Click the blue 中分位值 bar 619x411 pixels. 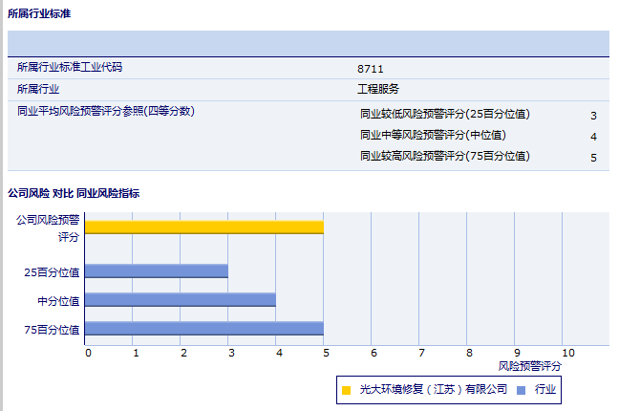pos(181,299)
